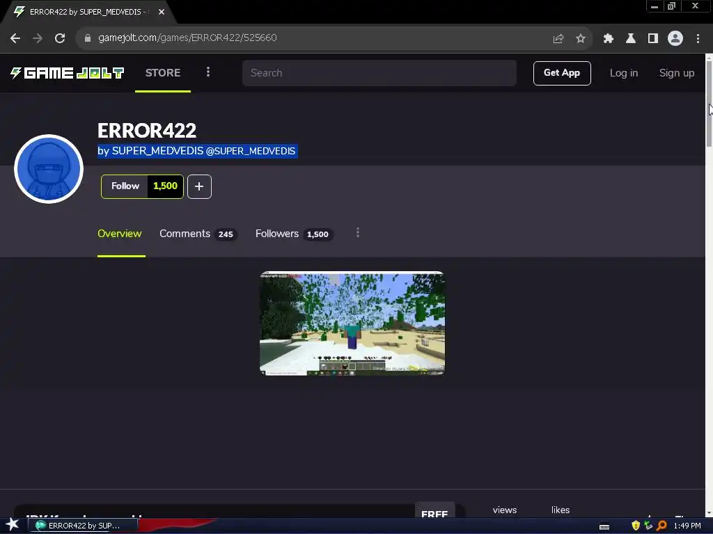Click the star start button on taskbar

point(13,525)
